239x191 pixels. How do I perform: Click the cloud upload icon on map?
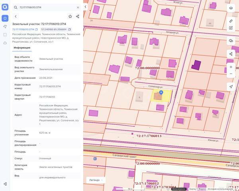coord(231,41)
